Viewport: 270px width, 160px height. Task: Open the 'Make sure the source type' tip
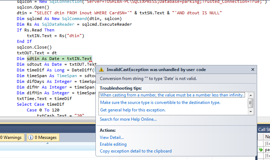pos(160,102)
